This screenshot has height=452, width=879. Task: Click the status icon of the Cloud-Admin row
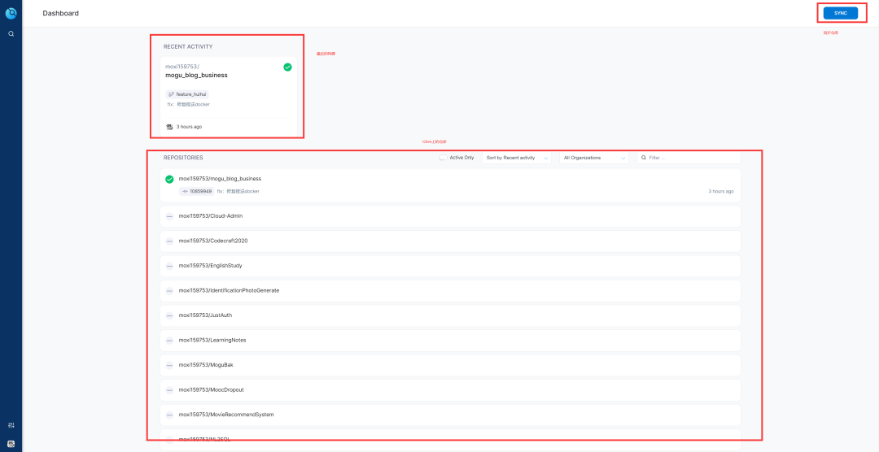(x=169, y=216)
